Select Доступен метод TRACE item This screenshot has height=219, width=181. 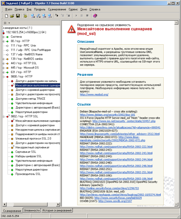[x=30, y=99]
